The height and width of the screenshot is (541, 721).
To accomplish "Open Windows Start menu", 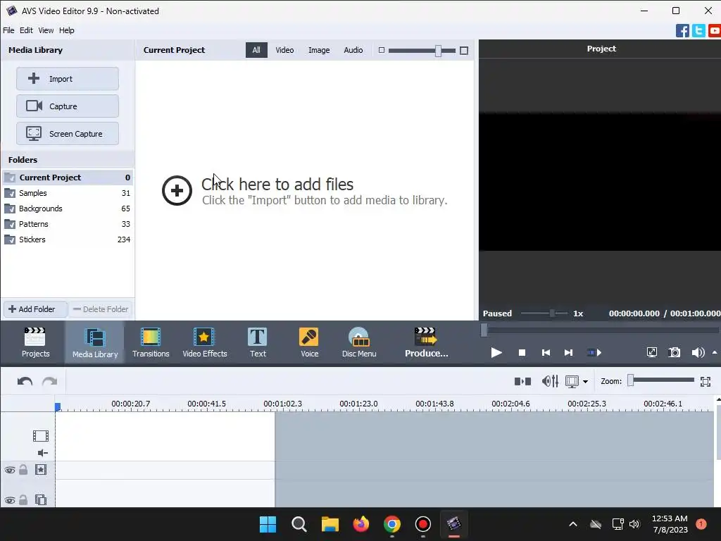I will click(x=268, y=524).
